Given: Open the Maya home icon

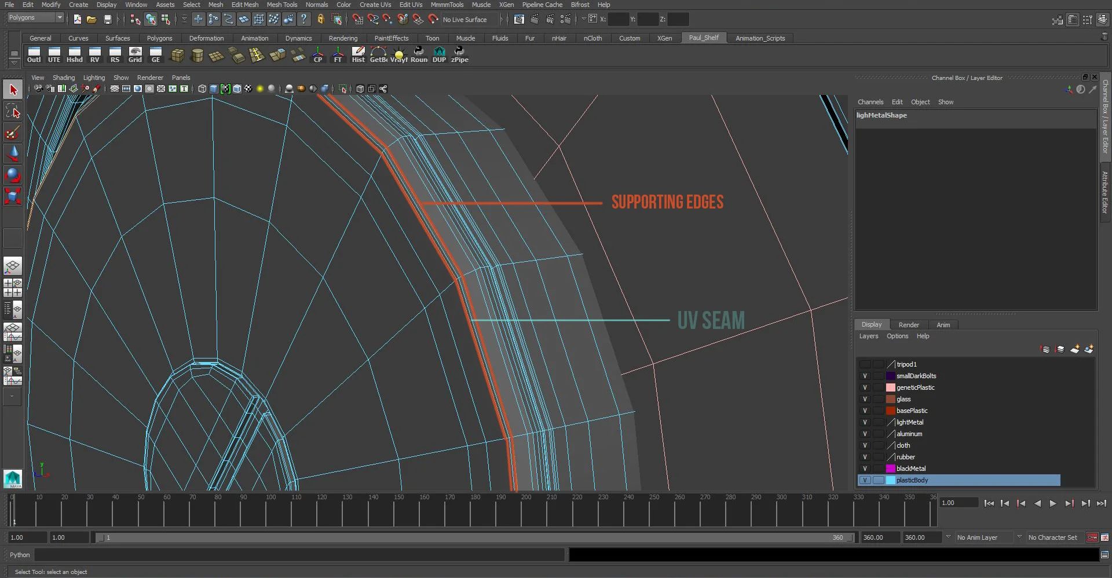Looking at the screenshot, I should coord(13,479).
